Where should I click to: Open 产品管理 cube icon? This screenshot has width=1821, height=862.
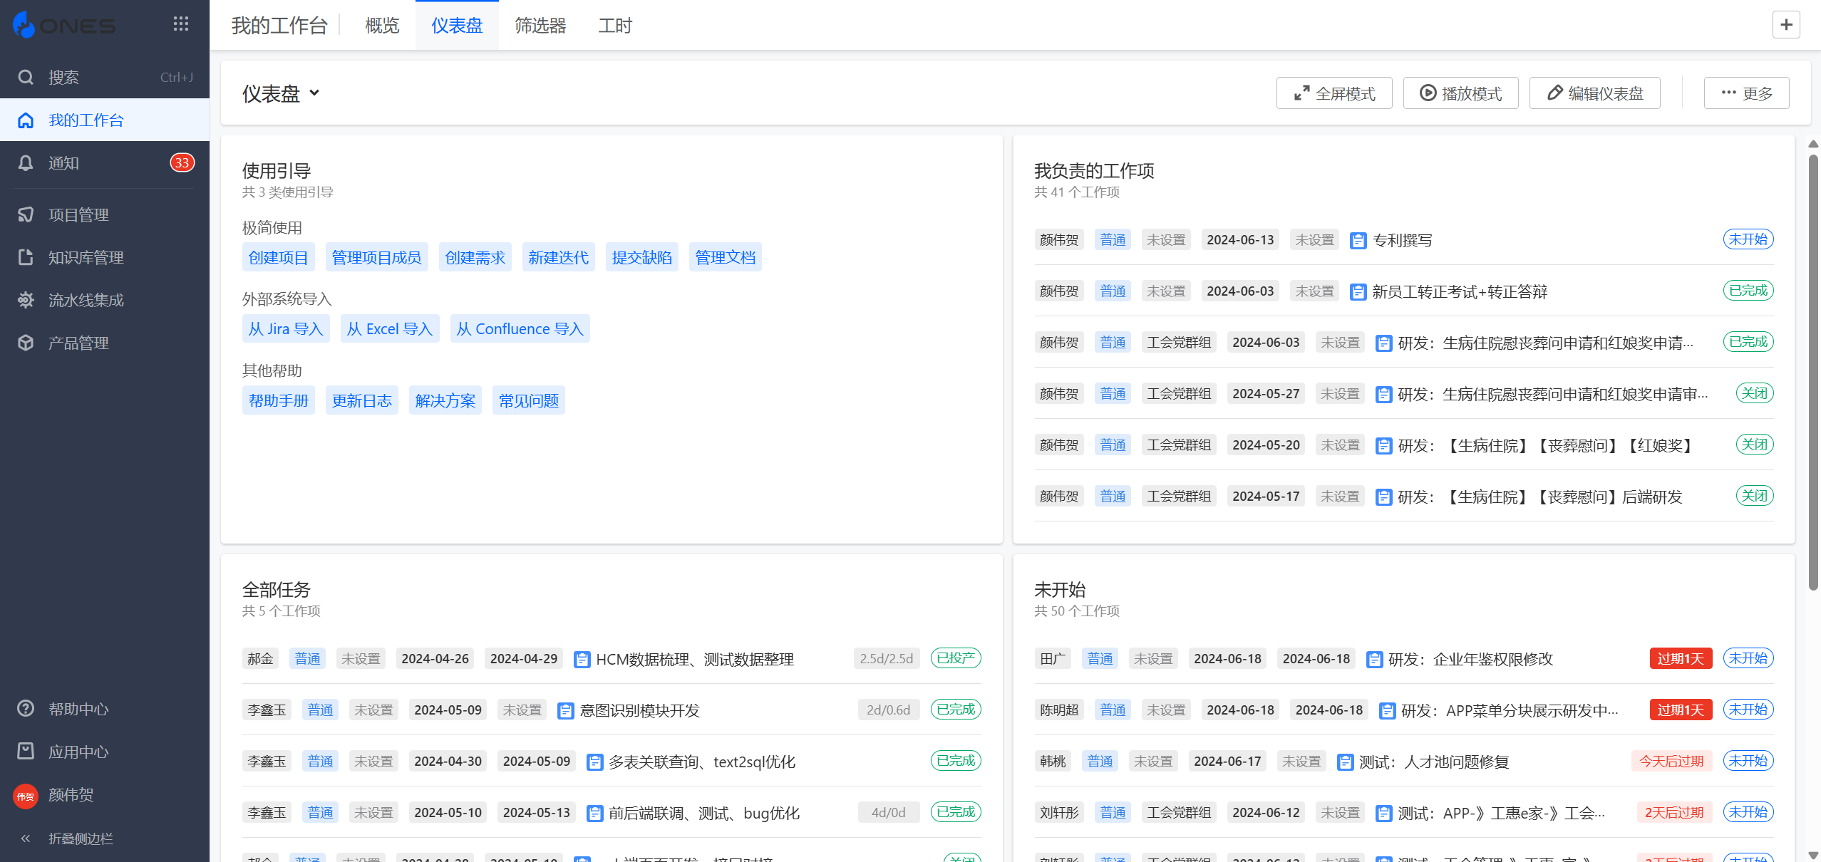tap(26, 343)
